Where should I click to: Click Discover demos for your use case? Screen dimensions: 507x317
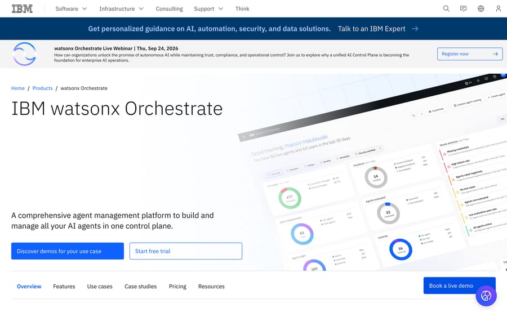68,251
